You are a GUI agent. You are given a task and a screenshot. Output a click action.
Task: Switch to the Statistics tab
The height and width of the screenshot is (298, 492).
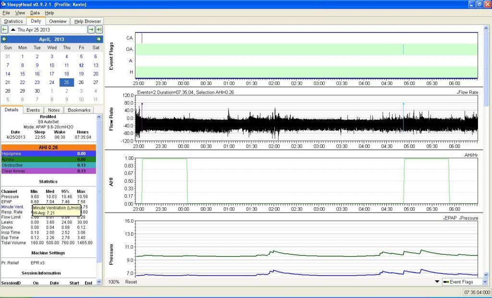click(x=13, y=21)
